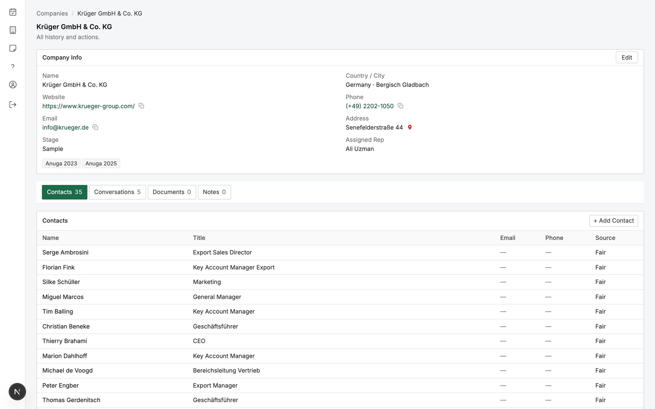Select contact Christian Beneke
Viewport: 655px width, 409px height.
65,326
